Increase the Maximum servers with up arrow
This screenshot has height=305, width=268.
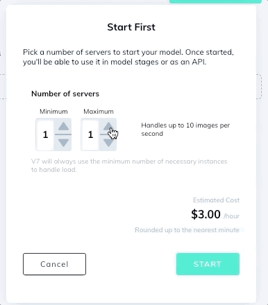pyautogui.click(x=108, y=126)
